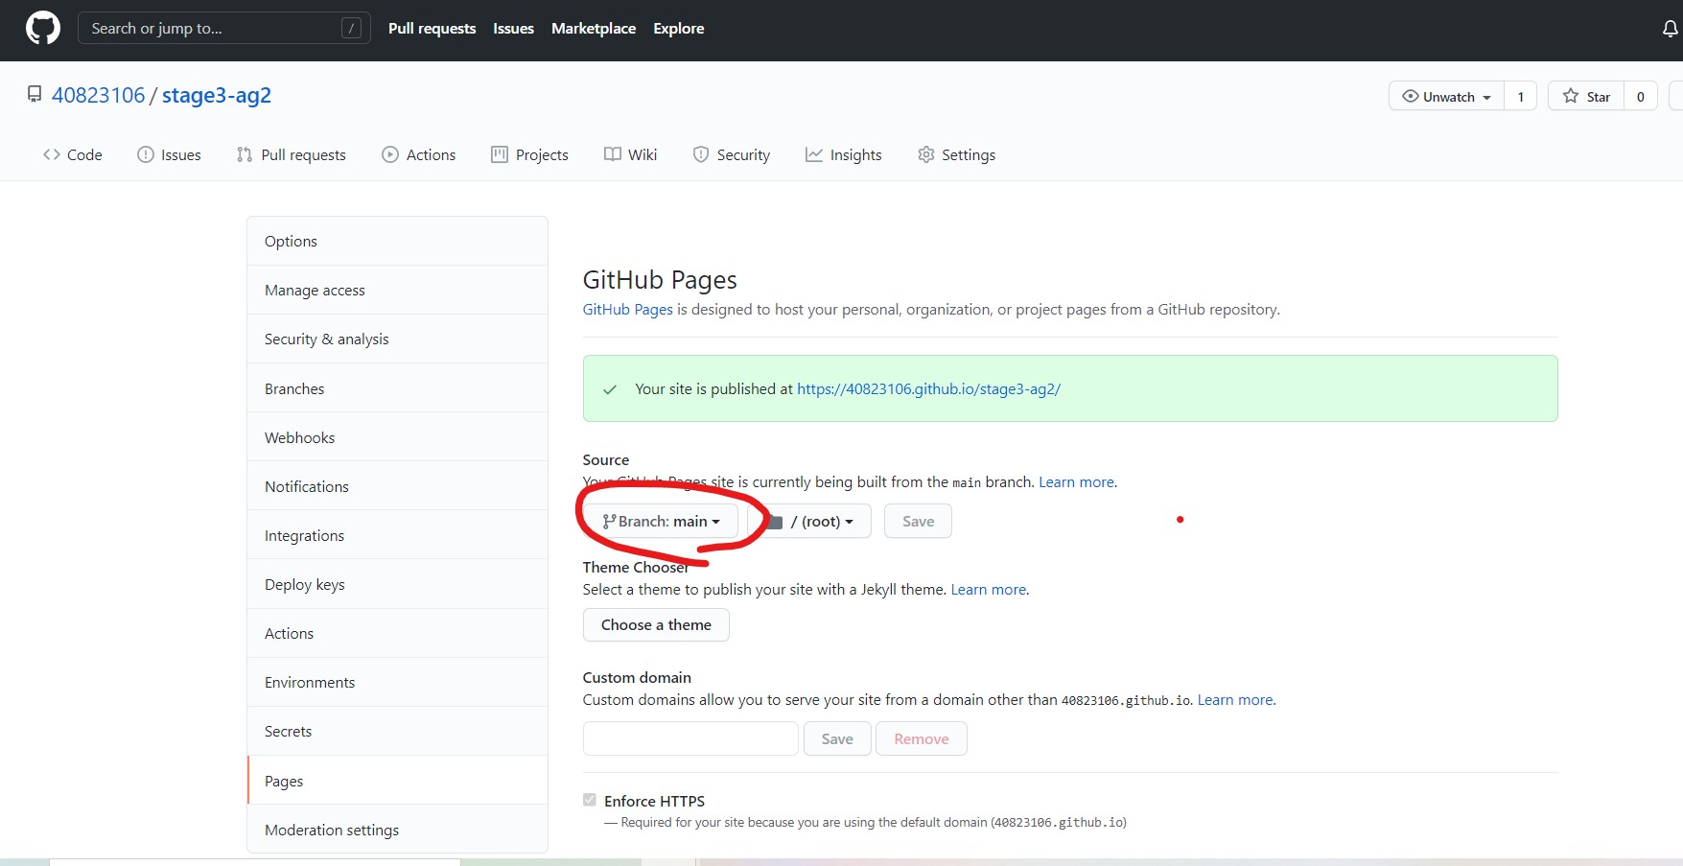The image size is (1683, 866).
Task: Click Save button beside folder dropdown
Action: pyautogui.click(x=918, y=521)
